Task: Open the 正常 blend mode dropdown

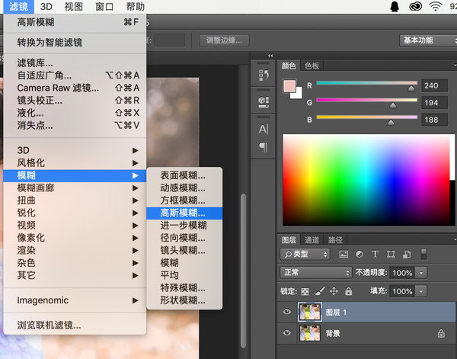Action: tap(315, 272)
